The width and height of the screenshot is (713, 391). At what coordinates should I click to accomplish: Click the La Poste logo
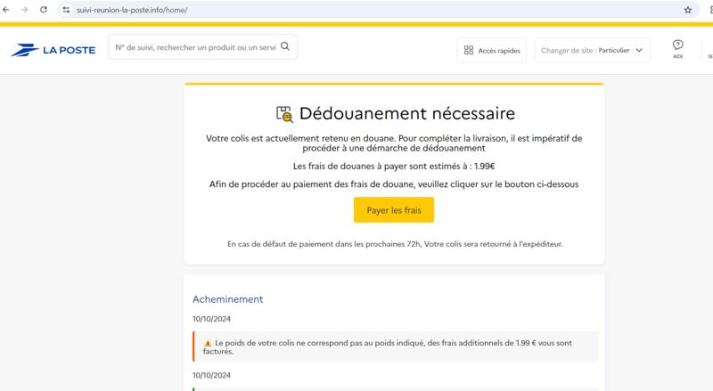pos(53,50)
